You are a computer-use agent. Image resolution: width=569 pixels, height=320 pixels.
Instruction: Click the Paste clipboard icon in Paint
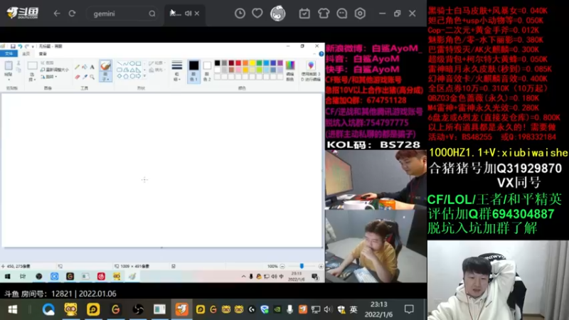click(9, 66)
